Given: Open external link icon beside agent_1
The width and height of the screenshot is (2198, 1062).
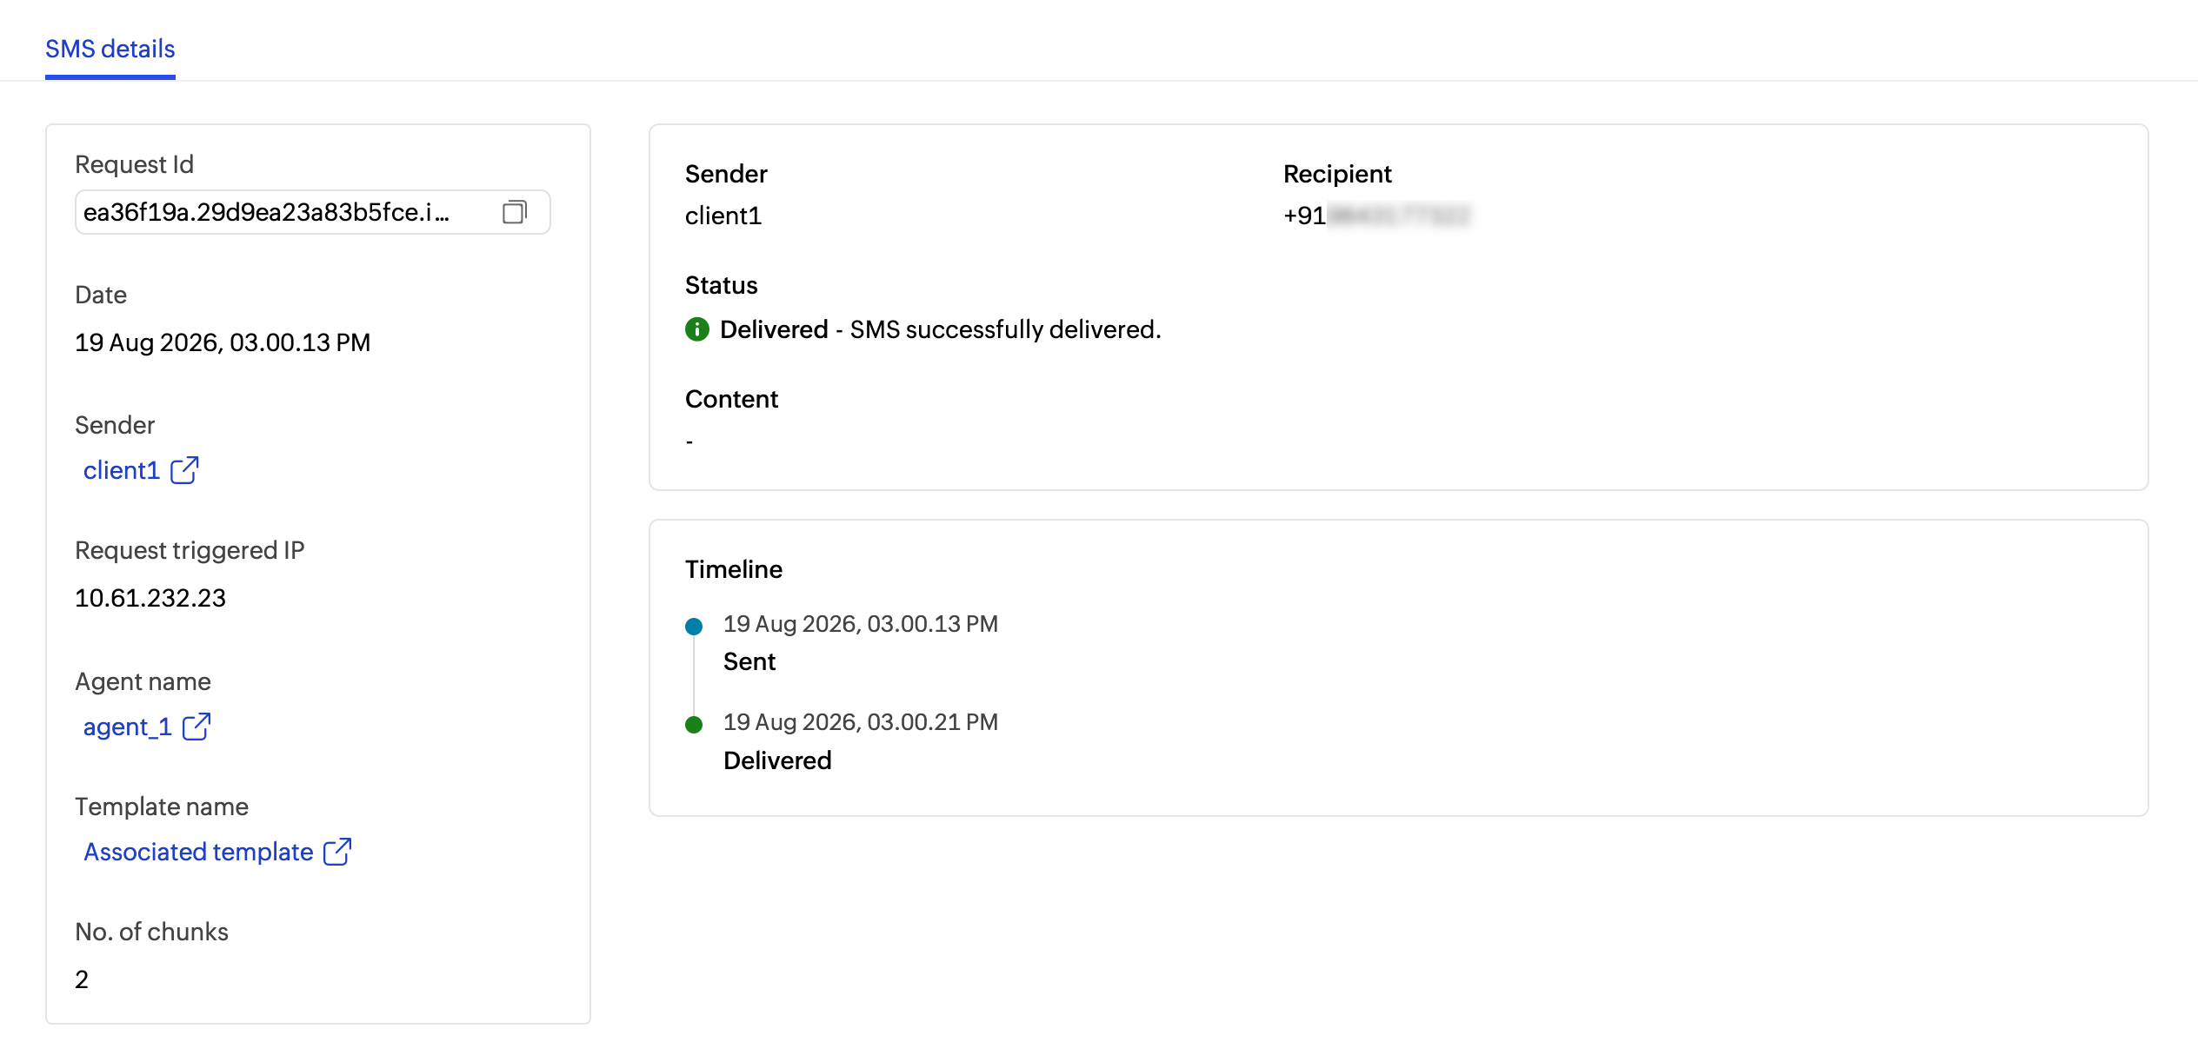Looking at the screenshot, I should coord(196,727).
